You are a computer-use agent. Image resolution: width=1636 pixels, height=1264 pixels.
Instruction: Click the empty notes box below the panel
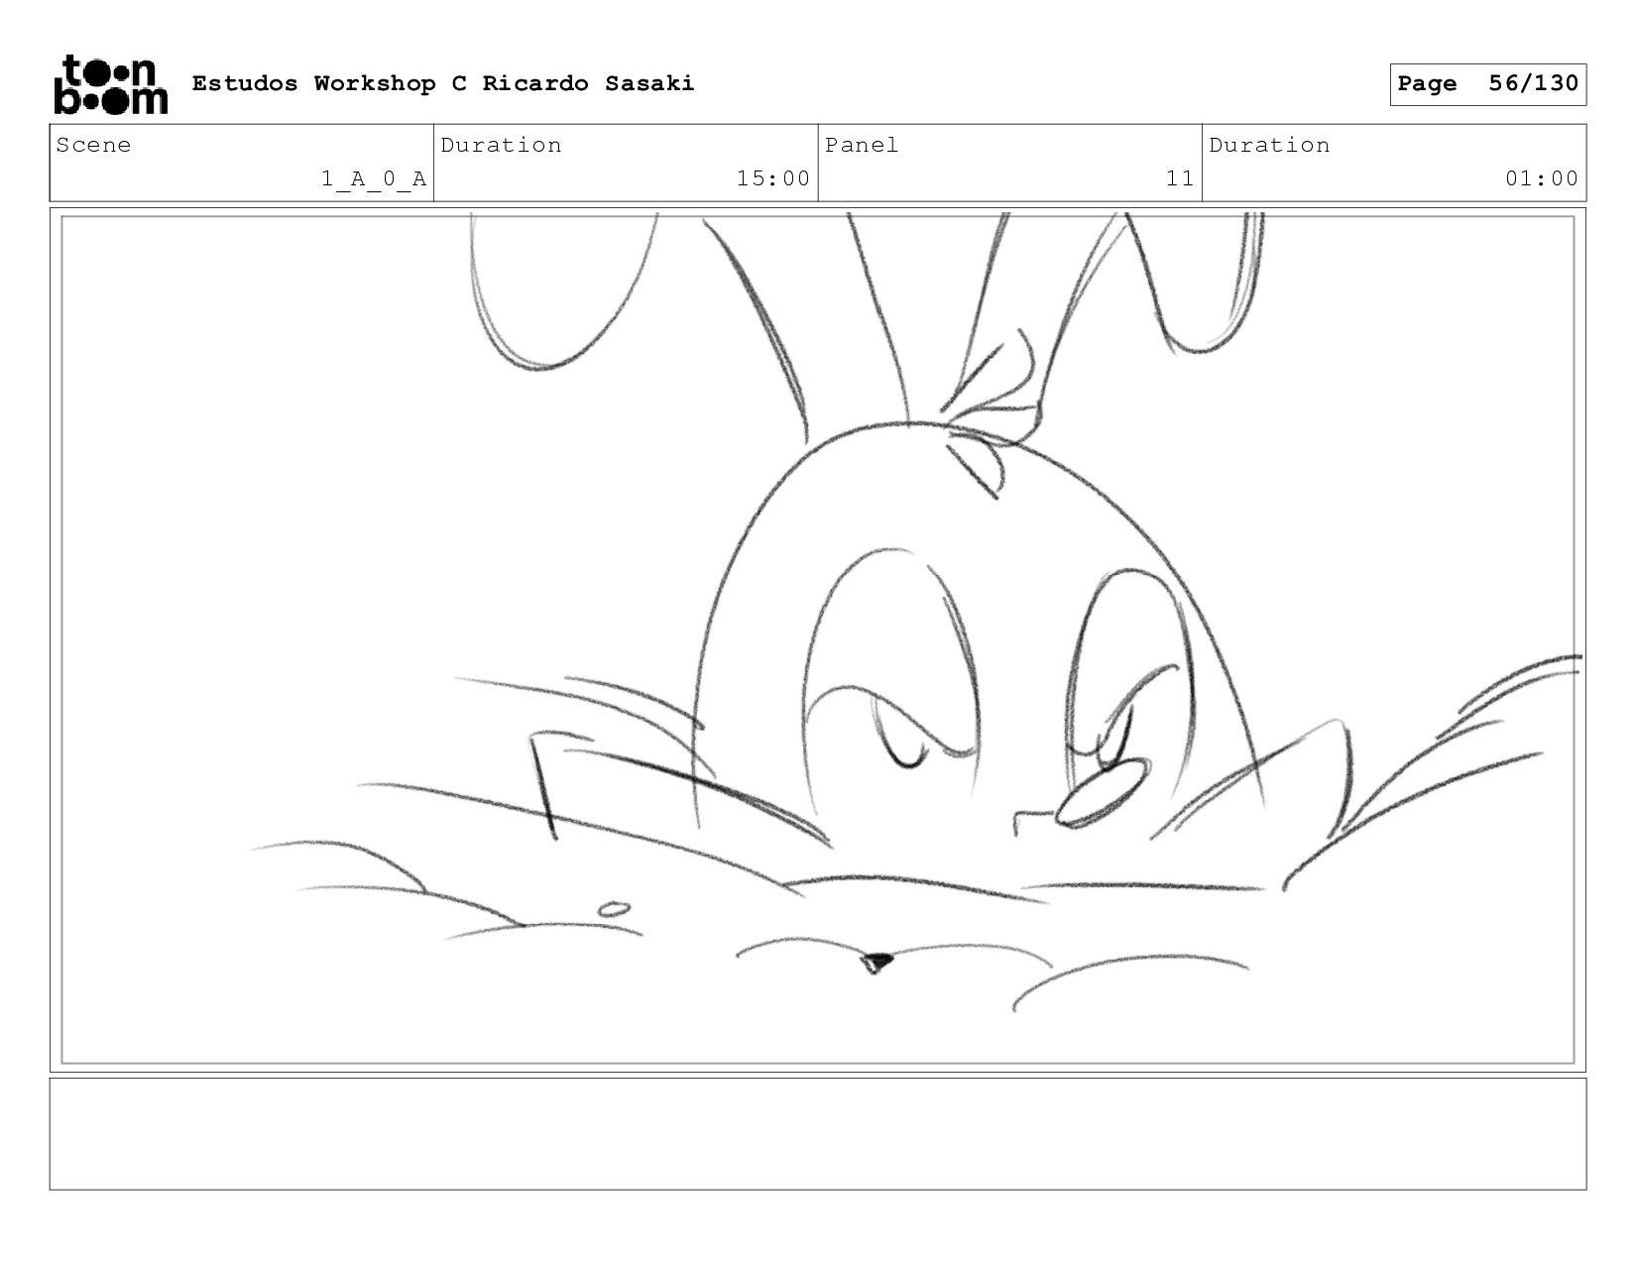(818, 1134)
